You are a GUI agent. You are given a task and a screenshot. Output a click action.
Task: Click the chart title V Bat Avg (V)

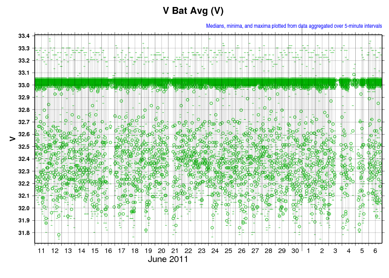pos(193,11)
